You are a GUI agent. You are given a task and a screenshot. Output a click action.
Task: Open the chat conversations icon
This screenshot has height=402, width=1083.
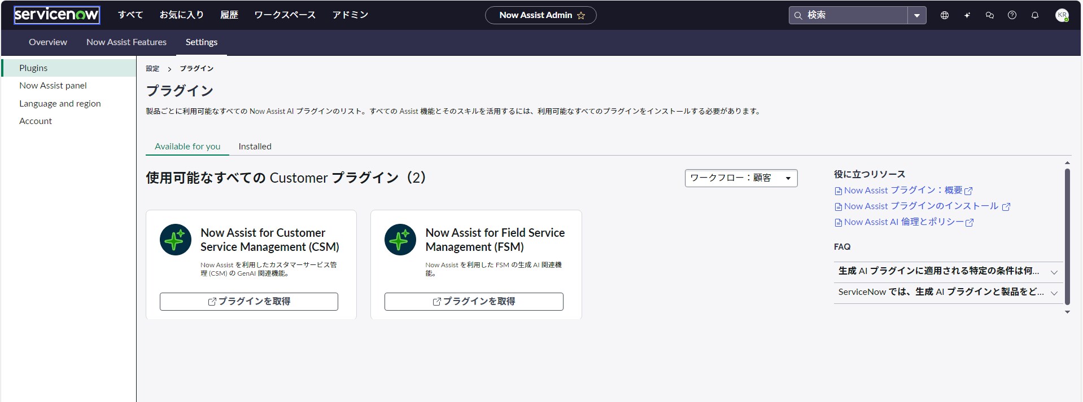990,15
